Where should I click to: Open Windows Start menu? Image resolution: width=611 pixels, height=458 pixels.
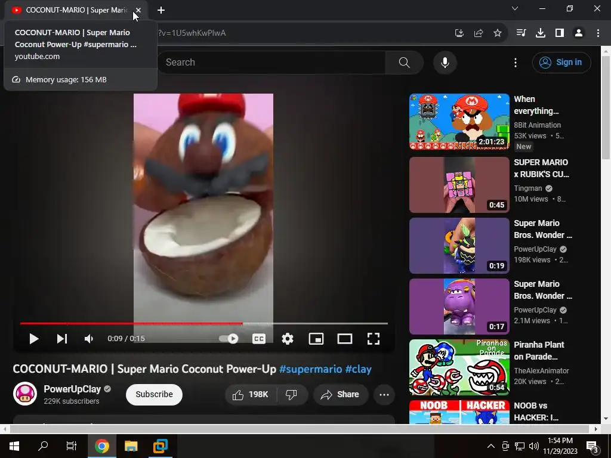14,446
